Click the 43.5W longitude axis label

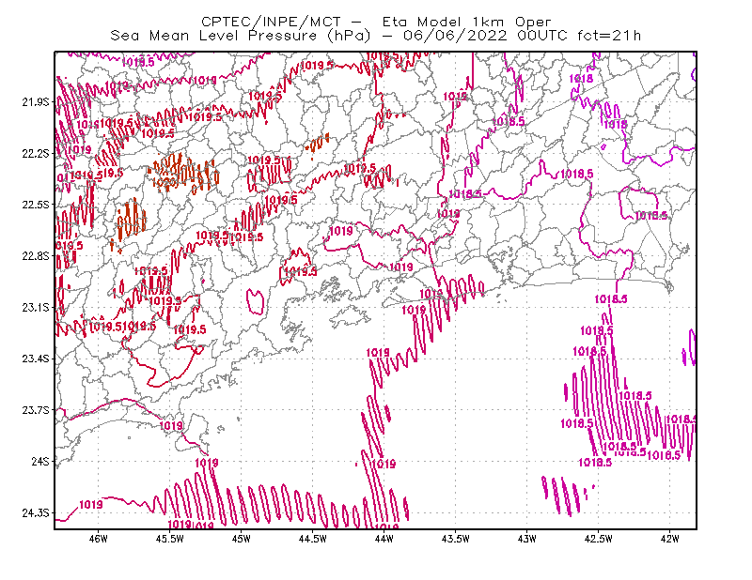(x=455, y=539)
